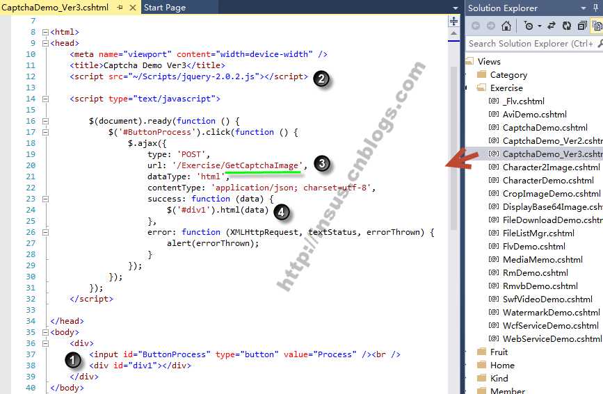Close the CaptchaDemo_Ver3.cshtml tab
This screenshot has width=603, height=394.
pyautogui.click(x=133, y=8)
